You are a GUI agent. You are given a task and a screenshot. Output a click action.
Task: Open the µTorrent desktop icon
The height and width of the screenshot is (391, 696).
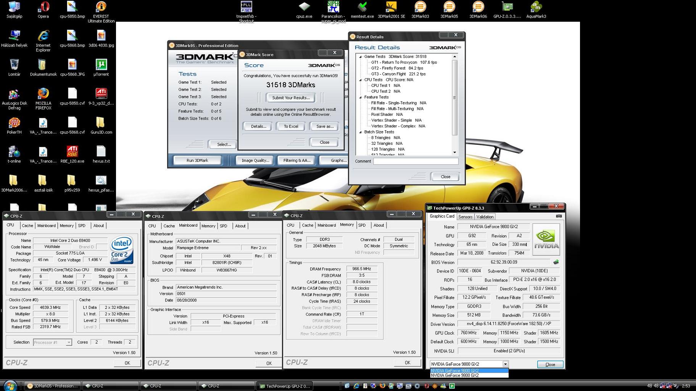coord(101,67)
